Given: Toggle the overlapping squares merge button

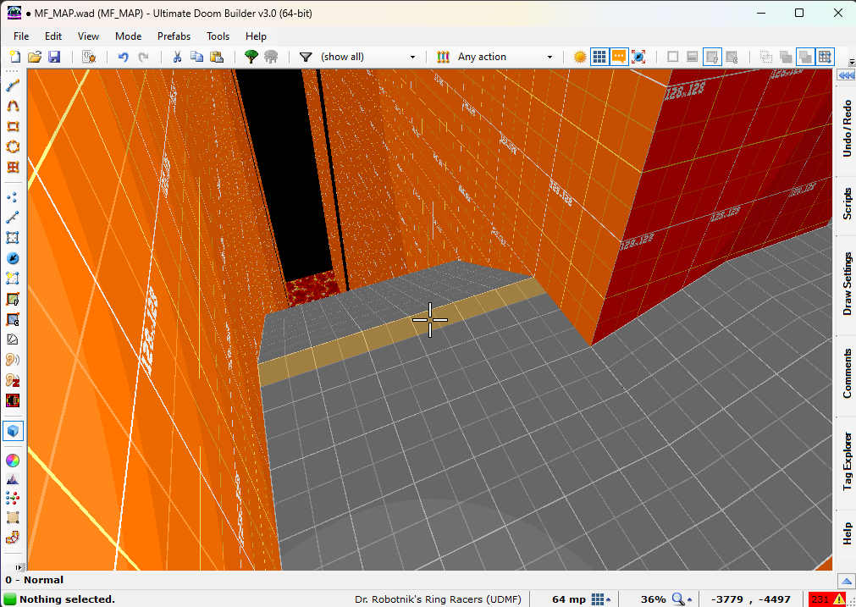Looking at the screenshot, I should point(805,57).
